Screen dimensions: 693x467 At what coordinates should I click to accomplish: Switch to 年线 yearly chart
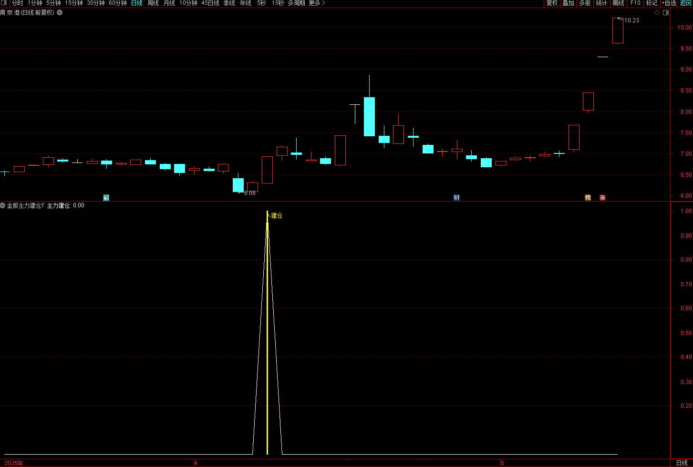246,3
